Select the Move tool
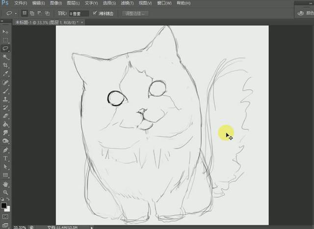This screenshot has height=229, width=314. coord(6,32)
